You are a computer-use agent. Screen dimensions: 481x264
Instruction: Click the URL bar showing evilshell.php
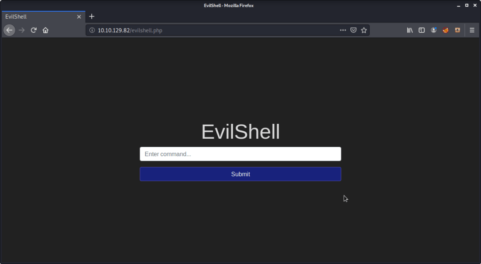click(x=212, y=30)
